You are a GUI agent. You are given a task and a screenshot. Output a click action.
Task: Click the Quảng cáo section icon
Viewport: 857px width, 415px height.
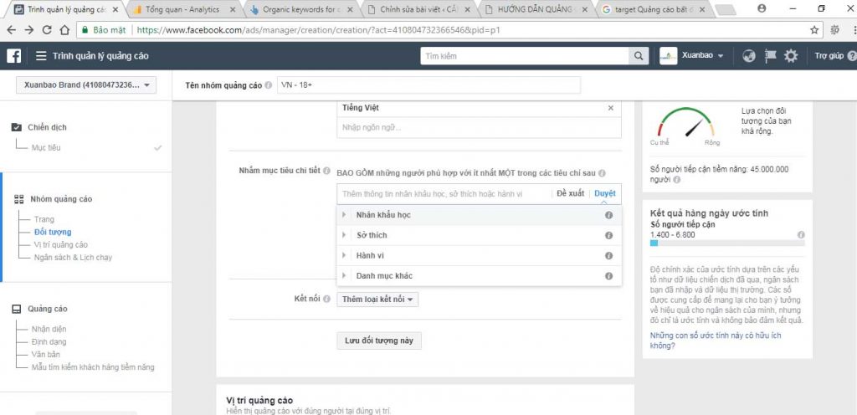tap(17, 309)
